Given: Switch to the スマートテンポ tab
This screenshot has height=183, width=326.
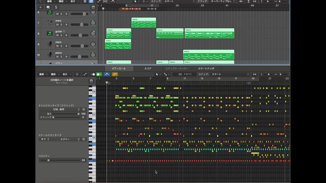Looking at the screenshot, I should pyautogui.click(x=206, y=68).
